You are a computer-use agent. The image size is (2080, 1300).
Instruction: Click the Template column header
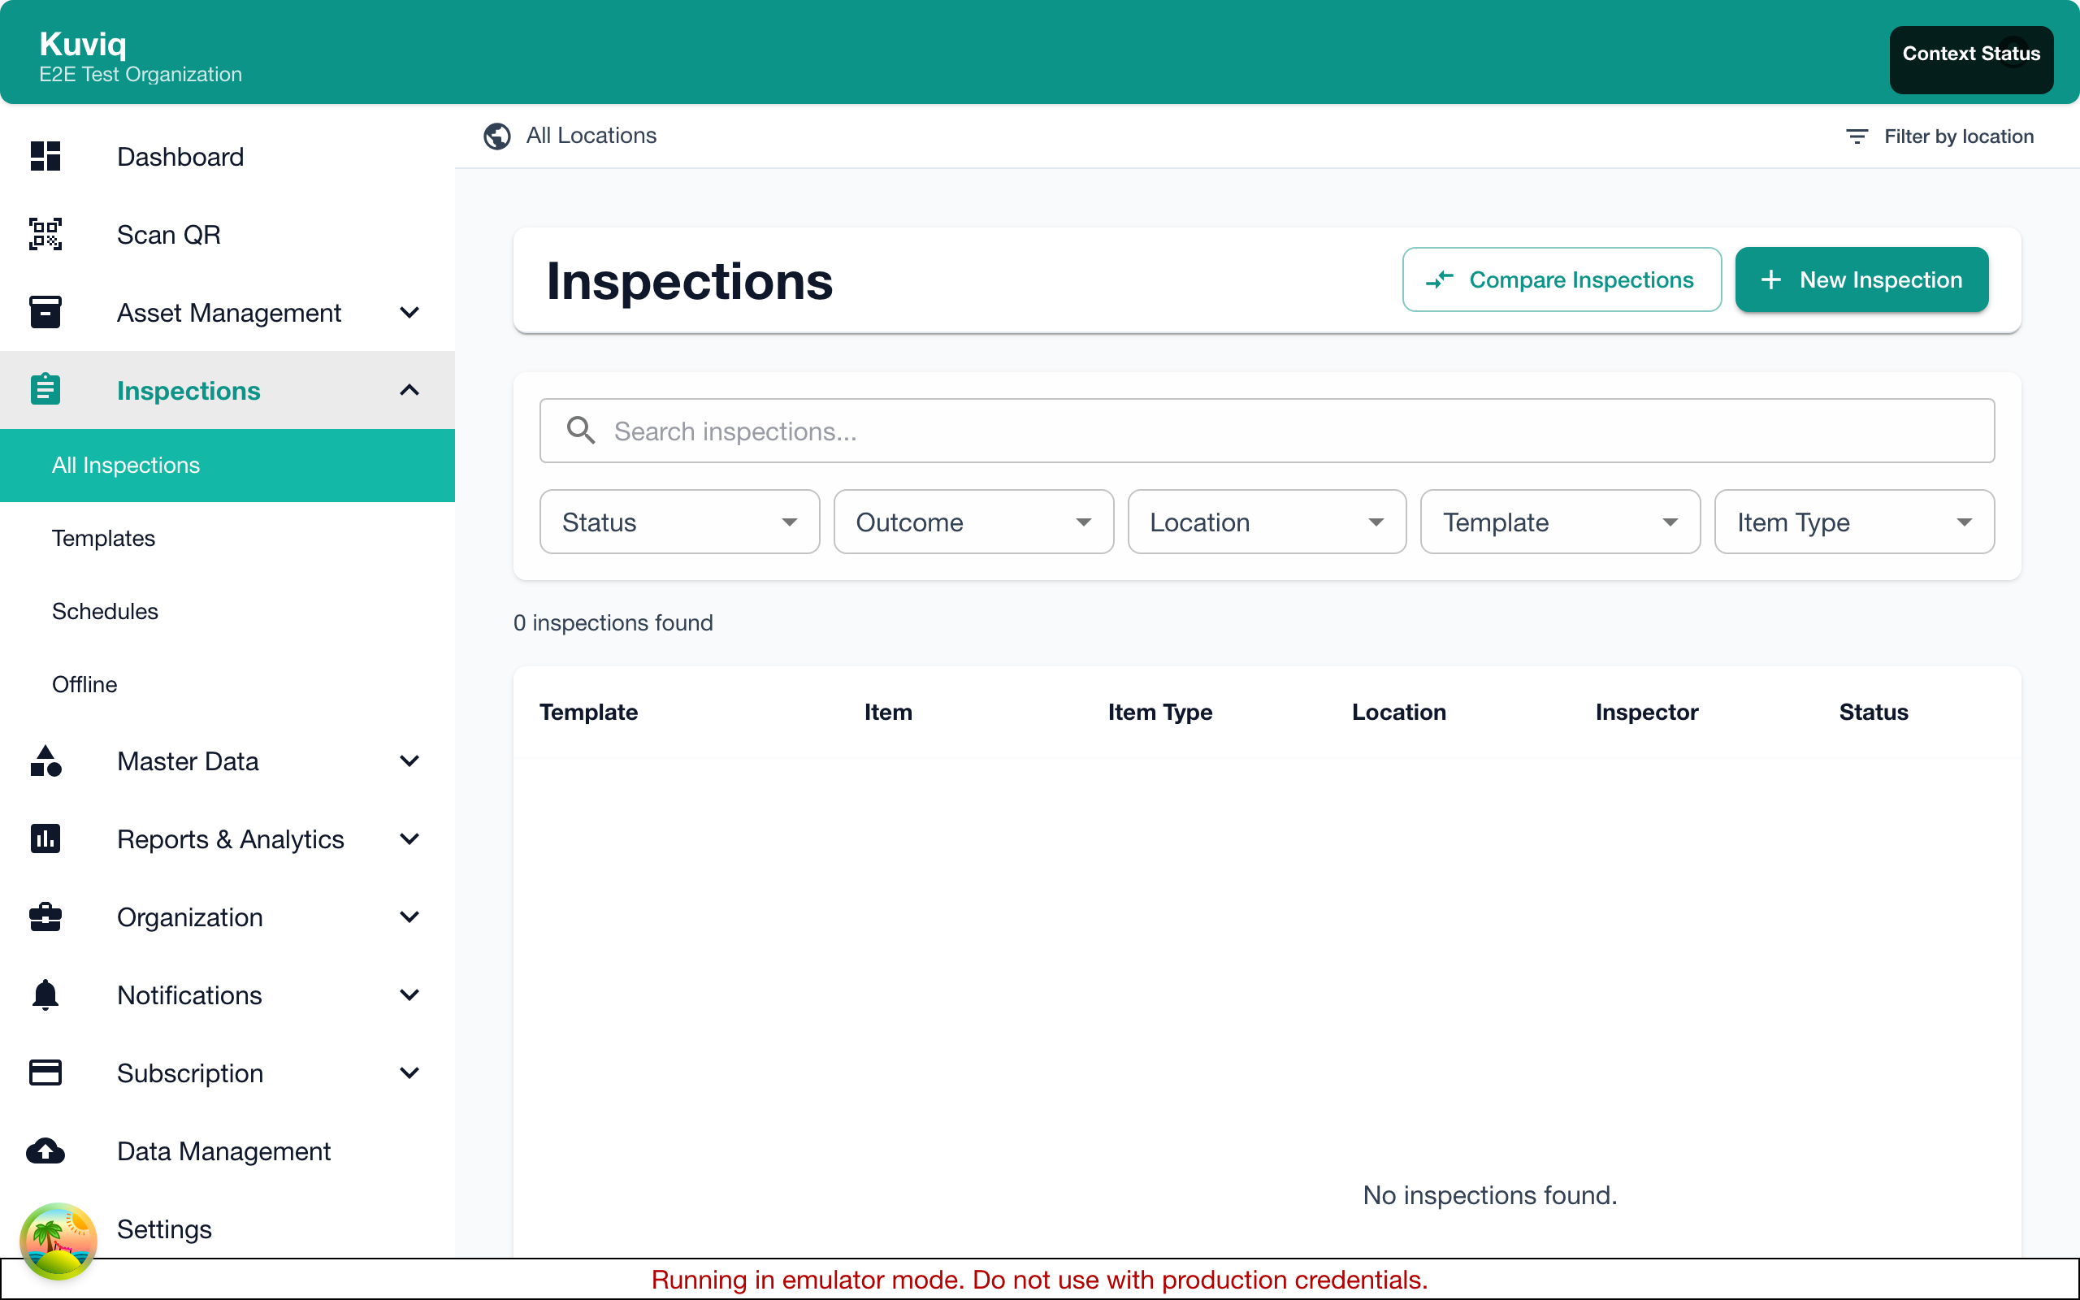point(589,712)
